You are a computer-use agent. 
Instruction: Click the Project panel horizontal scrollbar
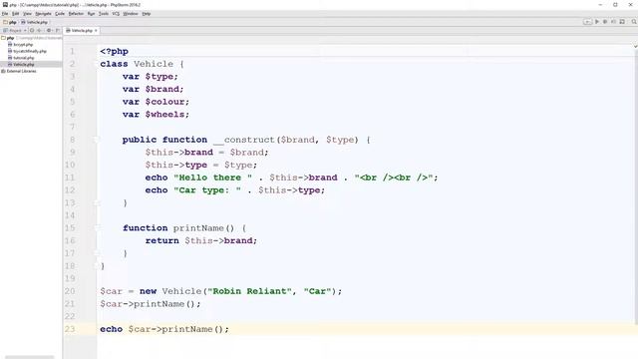[29, 357]
